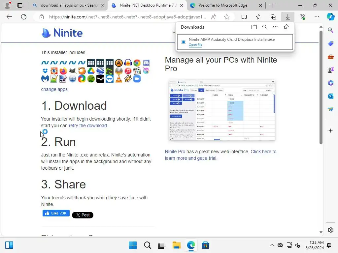The image size is (338, 253).
Task: Refresh the Ninite page
Action: pos(24,17)
